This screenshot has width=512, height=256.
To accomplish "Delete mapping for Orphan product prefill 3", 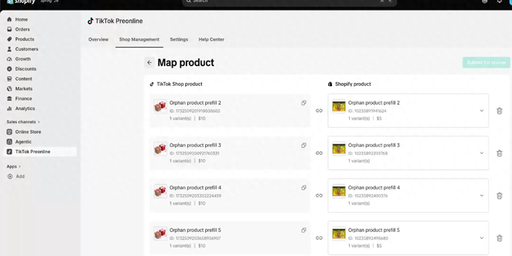I will click(x=499, y=153).
